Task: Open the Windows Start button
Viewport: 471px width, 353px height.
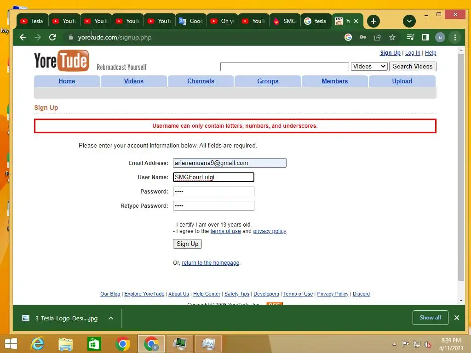Action: (x=11, y=344)
